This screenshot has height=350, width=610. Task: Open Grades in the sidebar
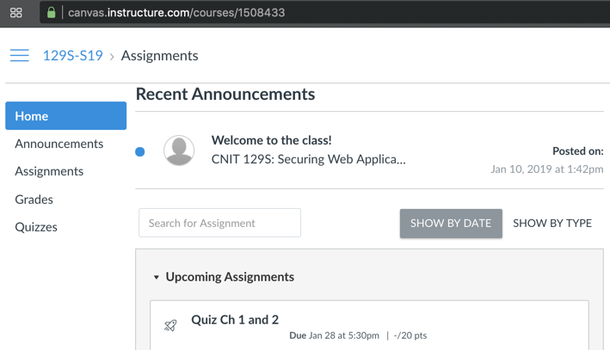[x=34, y=200]
